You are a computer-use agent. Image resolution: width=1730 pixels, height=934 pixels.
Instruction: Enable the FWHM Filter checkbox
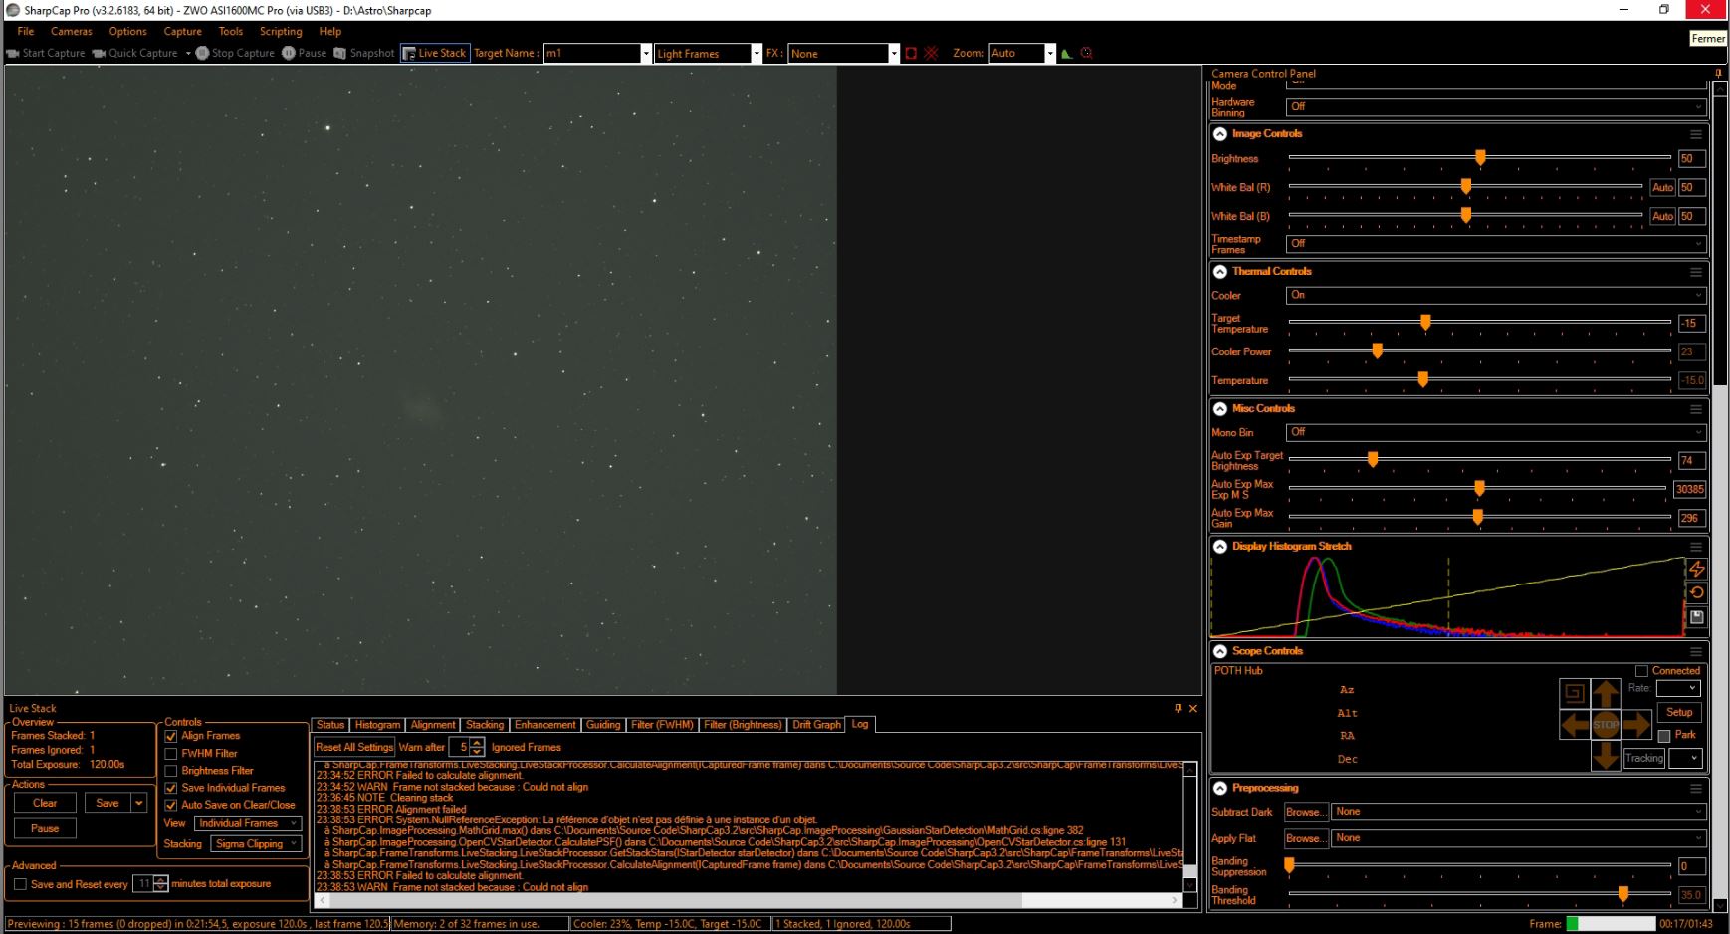tap(170, 754)
